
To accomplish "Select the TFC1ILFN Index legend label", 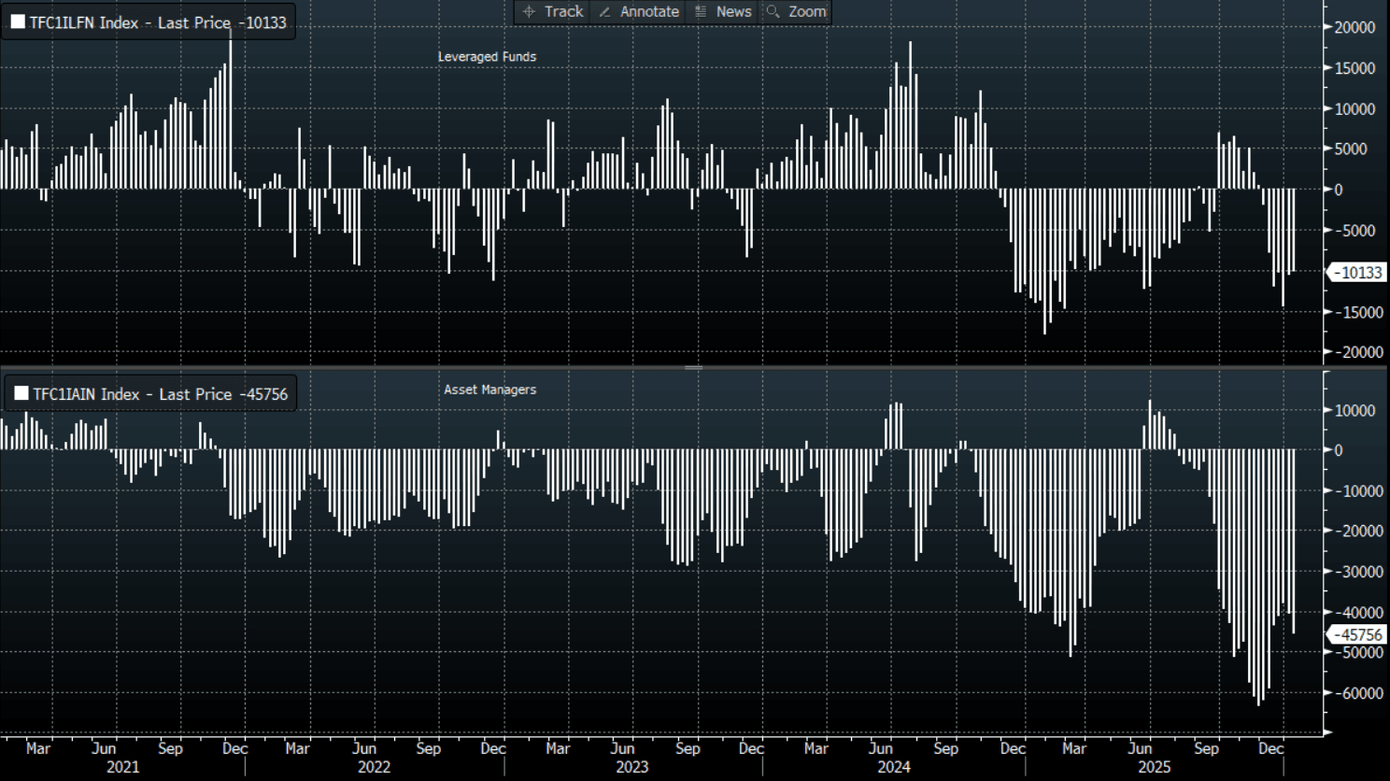I will [157, 22].
